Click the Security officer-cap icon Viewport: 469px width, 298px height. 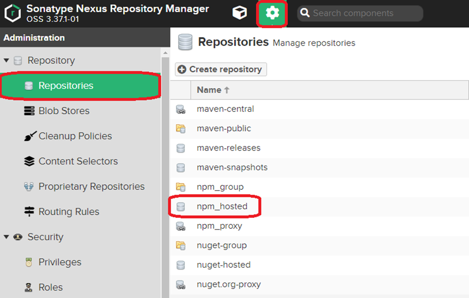pos(18,237)
